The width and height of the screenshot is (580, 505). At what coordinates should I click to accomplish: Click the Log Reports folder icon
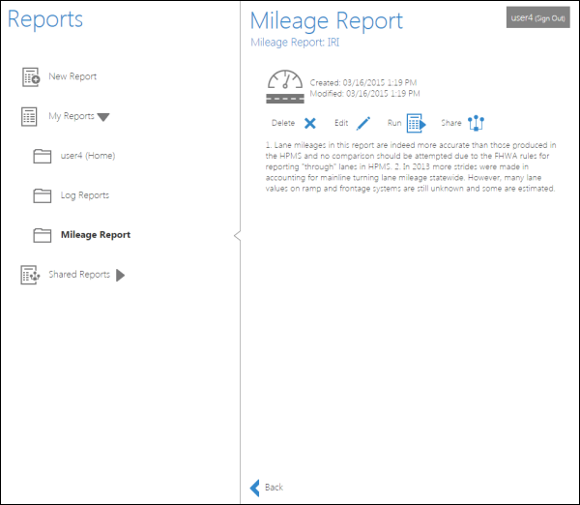coord(42,195)
